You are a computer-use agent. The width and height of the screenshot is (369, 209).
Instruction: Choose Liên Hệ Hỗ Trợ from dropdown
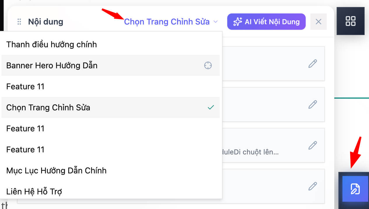click(x=111, y=191)
